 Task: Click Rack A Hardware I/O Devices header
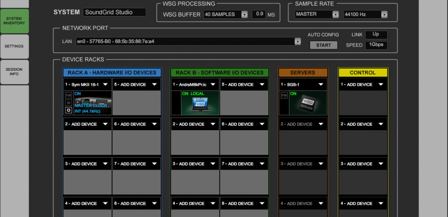point(112,72)
